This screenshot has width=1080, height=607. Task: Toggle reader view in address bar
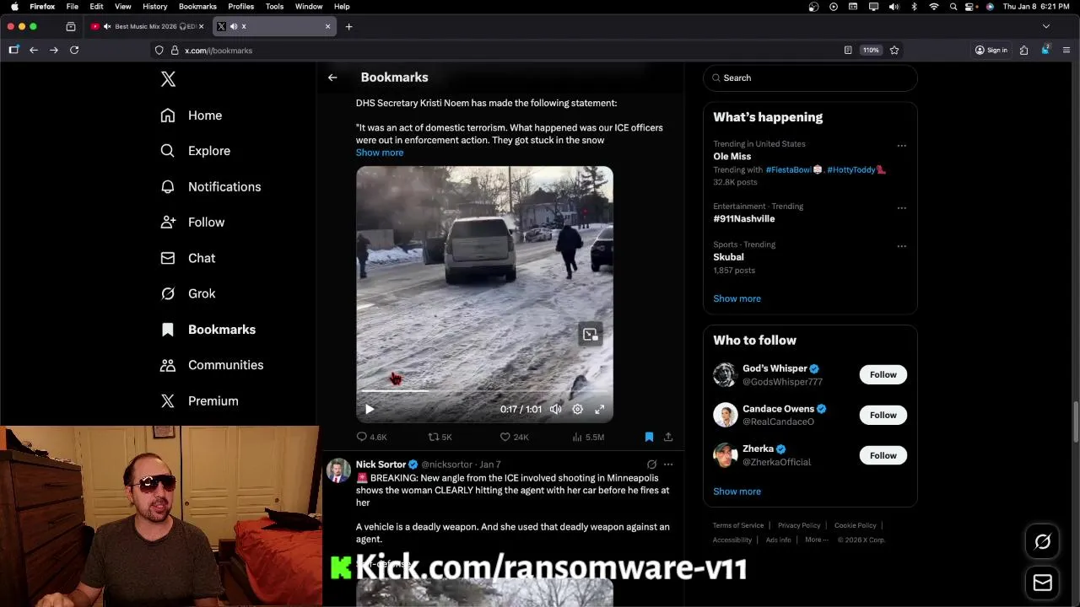coord(848,51)
